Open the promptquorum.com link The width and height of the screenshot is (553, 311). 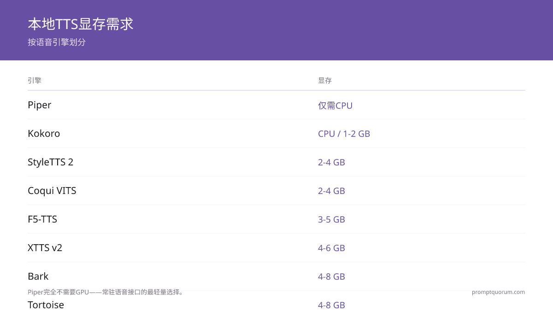(x=498, y=292)
